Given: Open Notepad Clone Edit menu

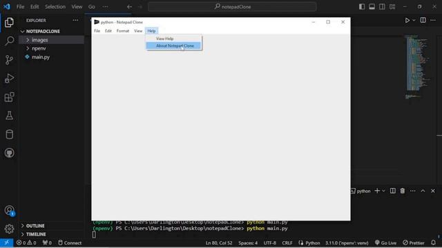Looking at the screenshot, I should pos(108,31).
